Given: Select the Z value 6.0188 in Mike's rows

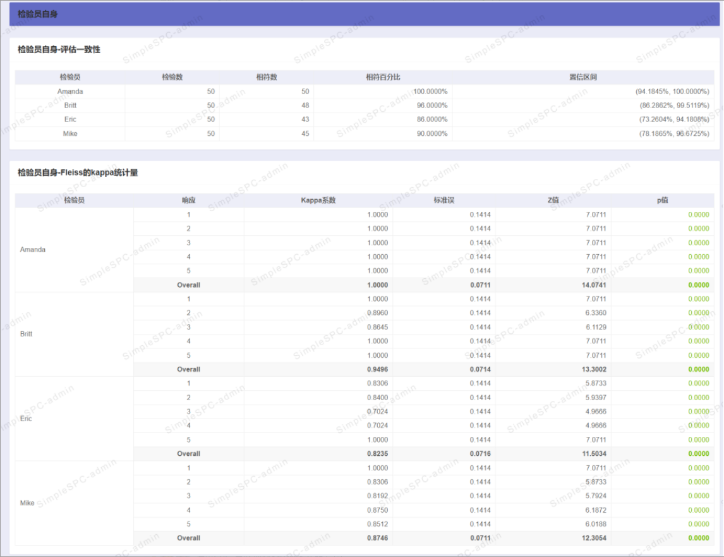Looking at the screenshot, I should click(593, 524).
